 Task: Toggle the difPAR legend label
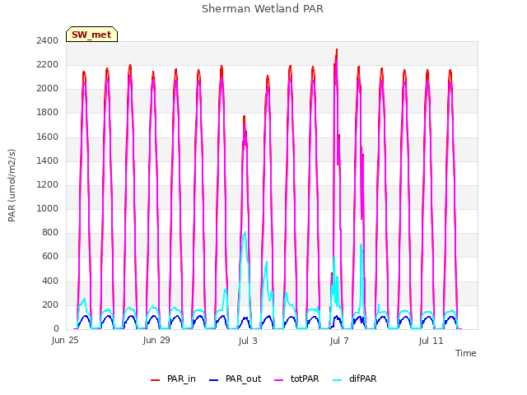[x=362, y=379]
